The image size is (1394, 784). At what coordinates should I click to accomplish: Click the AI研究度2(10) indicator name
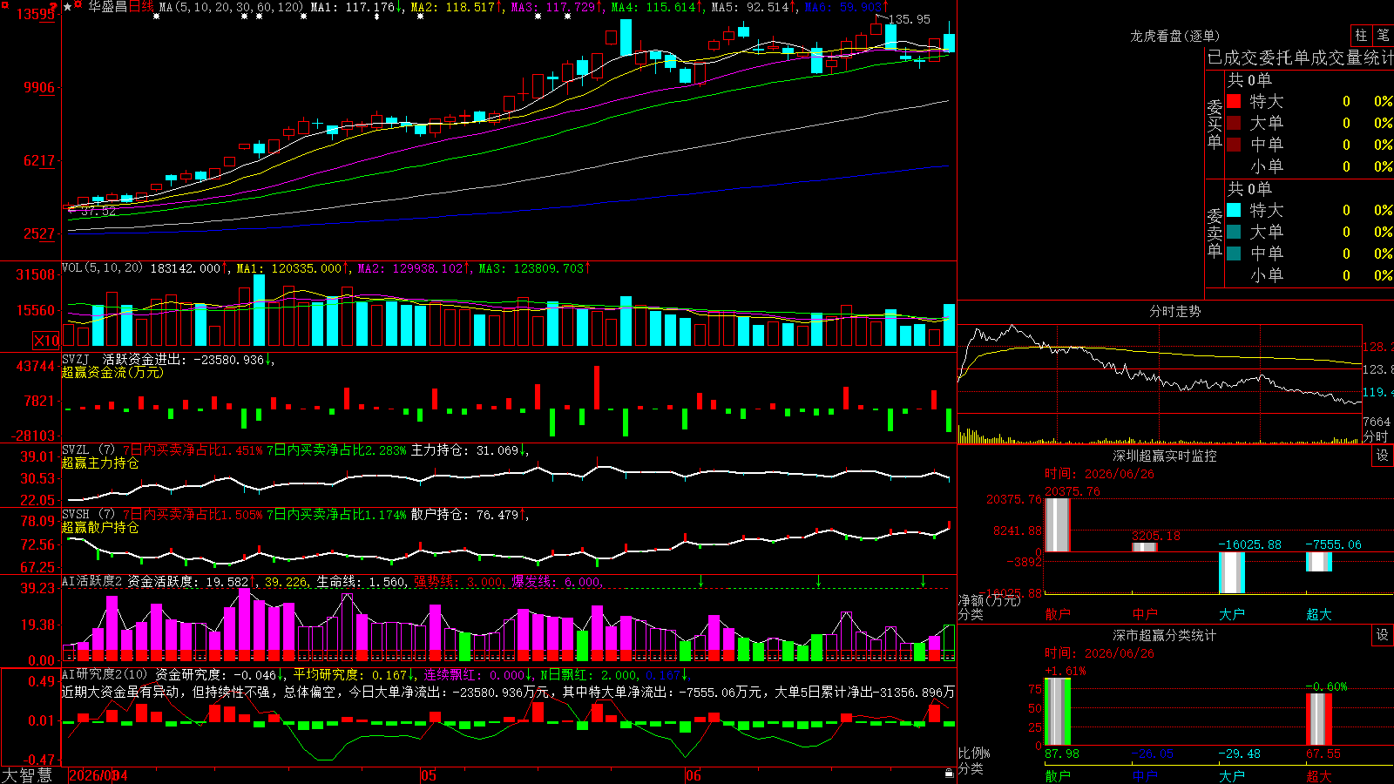pyautogui.click(x=105, y=674)
